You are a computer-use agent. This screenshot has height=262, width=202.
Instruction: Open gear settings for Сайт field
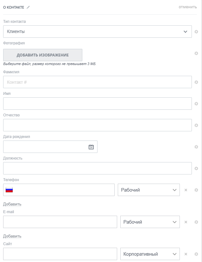(x=196, y=254)
